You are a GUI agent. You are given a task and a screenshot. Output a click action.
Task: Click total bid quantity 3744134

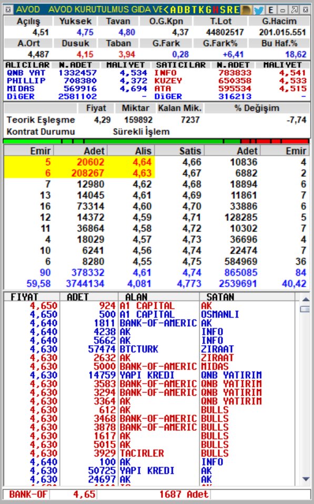tap(85, 284)
